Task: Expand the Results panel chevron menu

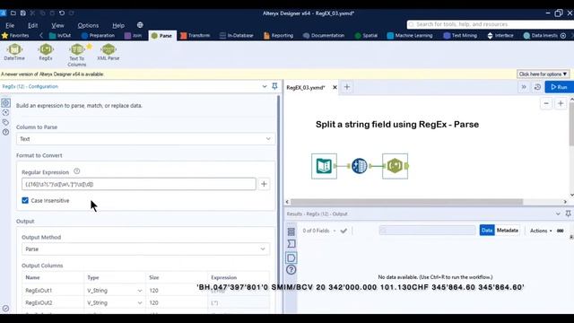Action: 558,214
